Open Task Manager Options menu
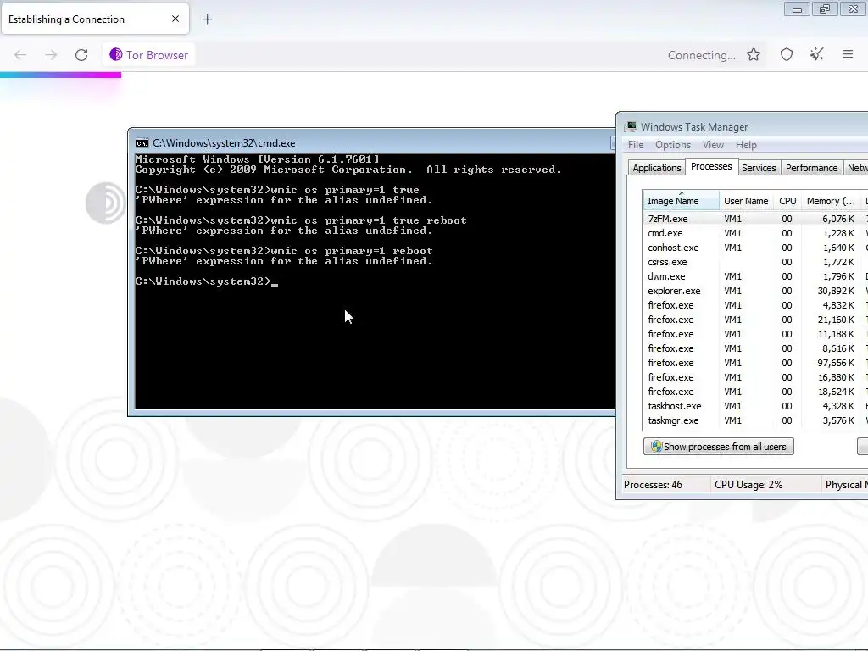The height and width of the screenshot is (651, 868). (x=673, y=144)
